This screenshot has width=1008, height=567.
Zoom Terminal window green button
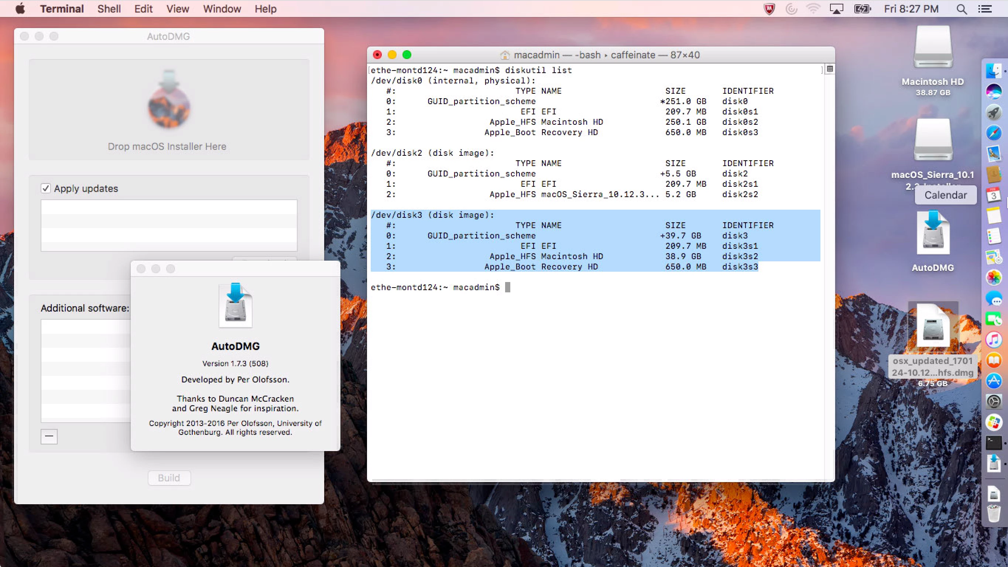[x=407, y=55]
